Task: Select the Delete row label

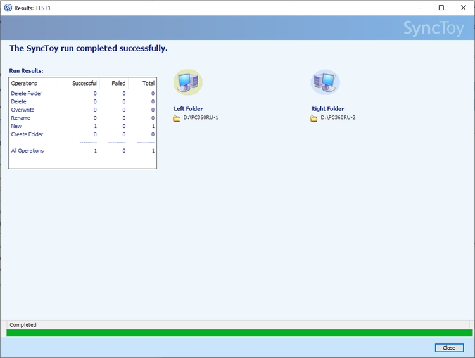Action: [x=19, y=101]
